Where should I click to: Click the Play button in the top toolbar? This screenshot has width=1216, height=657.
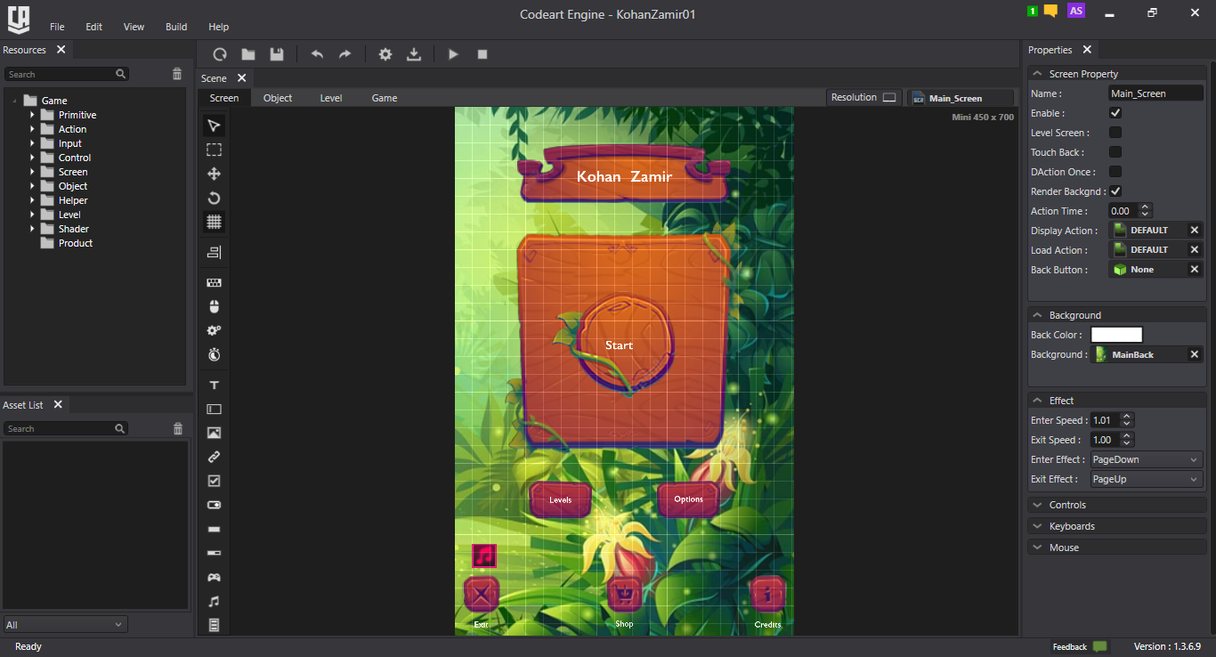click(x=453, y=54)
